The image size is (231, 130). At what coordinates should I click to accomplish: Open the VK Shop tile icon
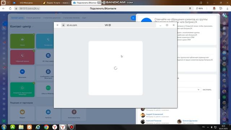click(48, 56)
